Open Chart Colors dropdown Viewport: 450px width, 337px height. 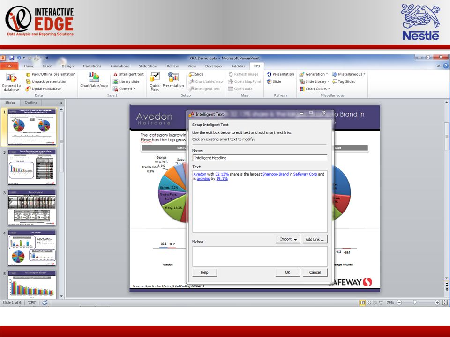tap(315, 89)
